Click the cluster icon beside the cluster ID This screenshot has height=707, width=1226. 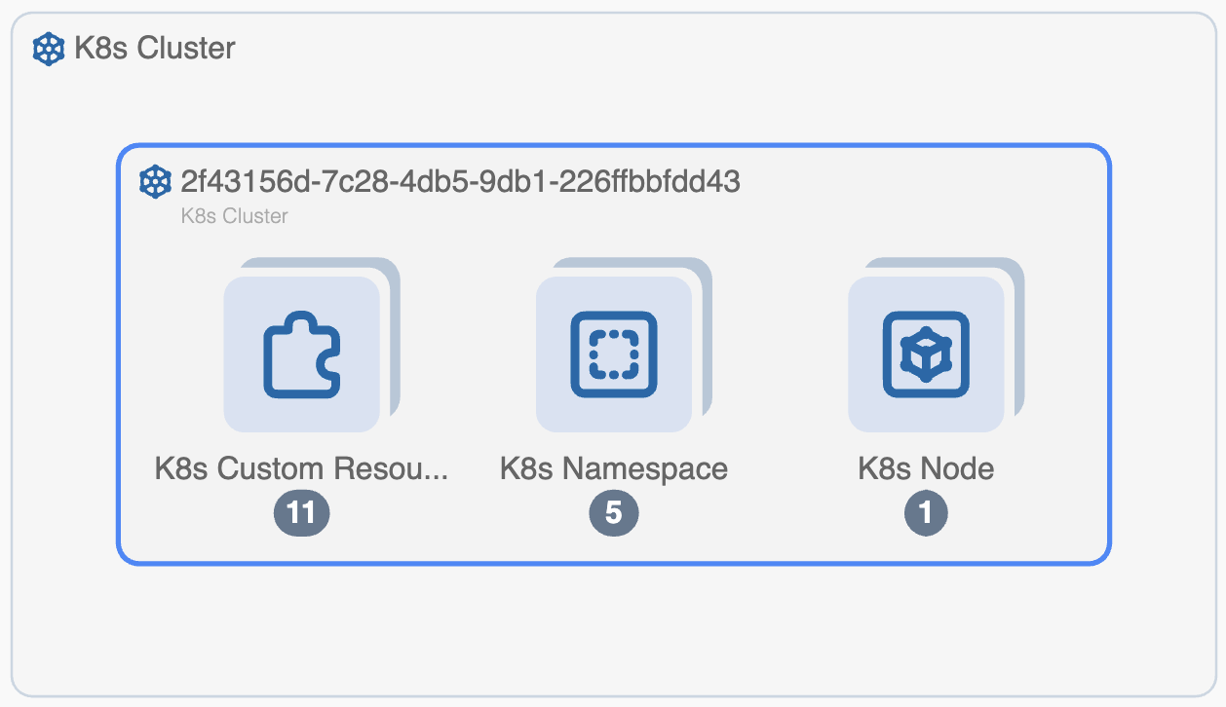click(x=156, y=182)
